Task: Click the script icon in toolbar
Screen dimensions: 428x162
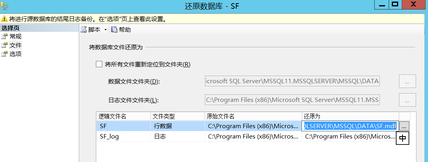Action: pyautogui.click(x=84, y=30)
